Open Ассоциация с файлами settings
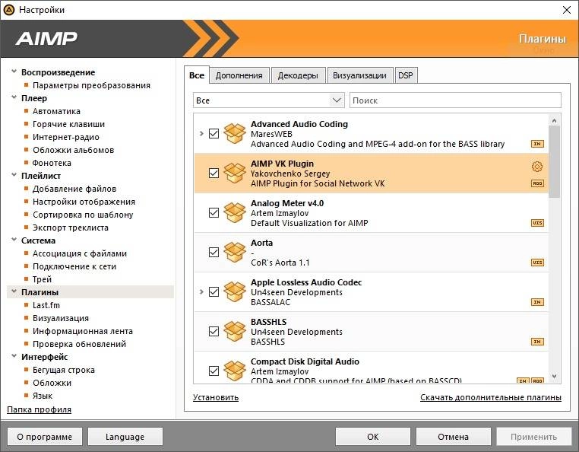 pos(80,253)
